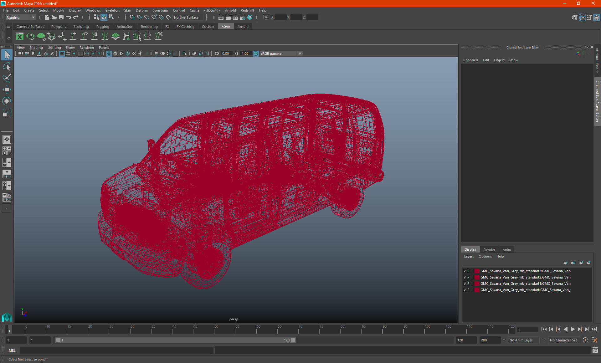Open a scene with folder icon
601x363 pixels.
coord(54,18)
